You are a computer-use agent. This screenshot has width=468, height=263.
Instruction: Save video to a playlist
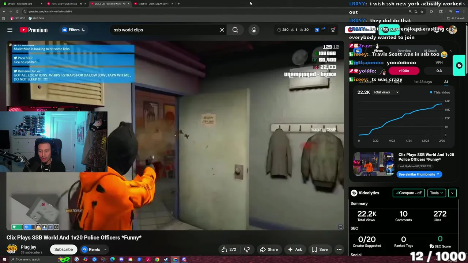point(320,249)
